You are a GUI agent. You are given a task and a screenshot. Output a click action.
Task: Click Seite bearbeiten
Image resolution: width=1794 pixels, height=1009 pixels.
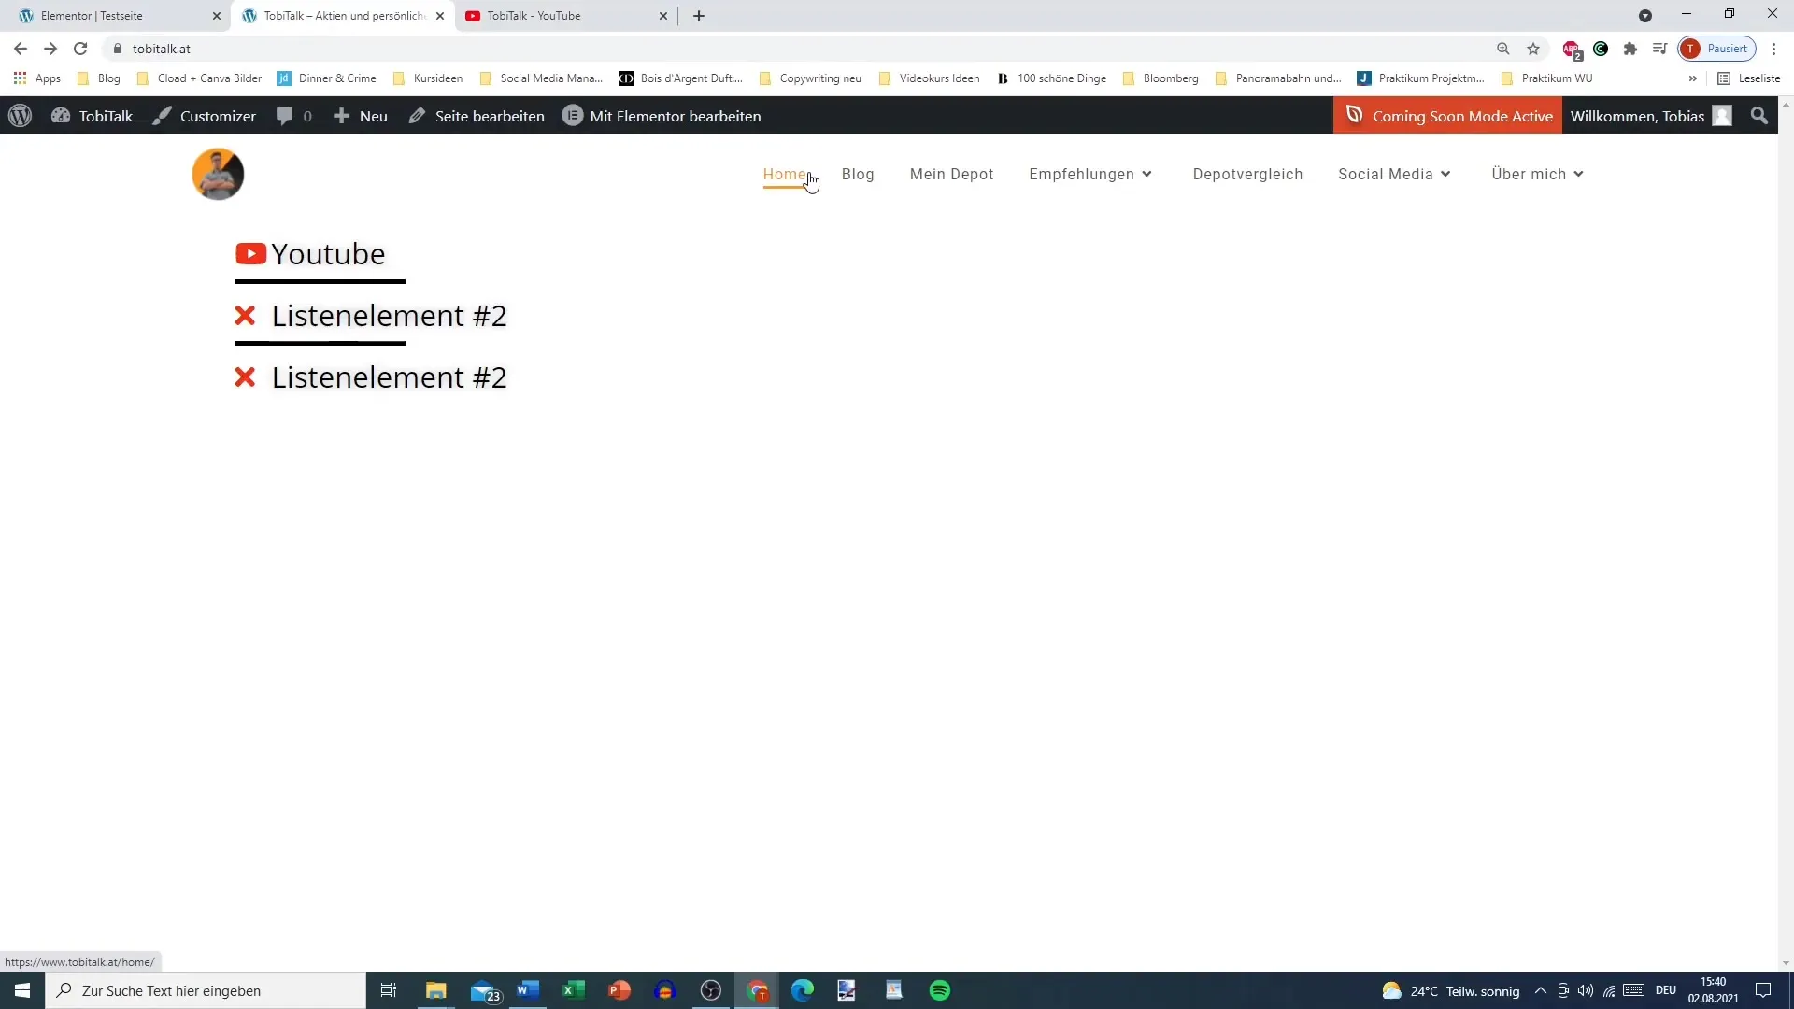477,116
